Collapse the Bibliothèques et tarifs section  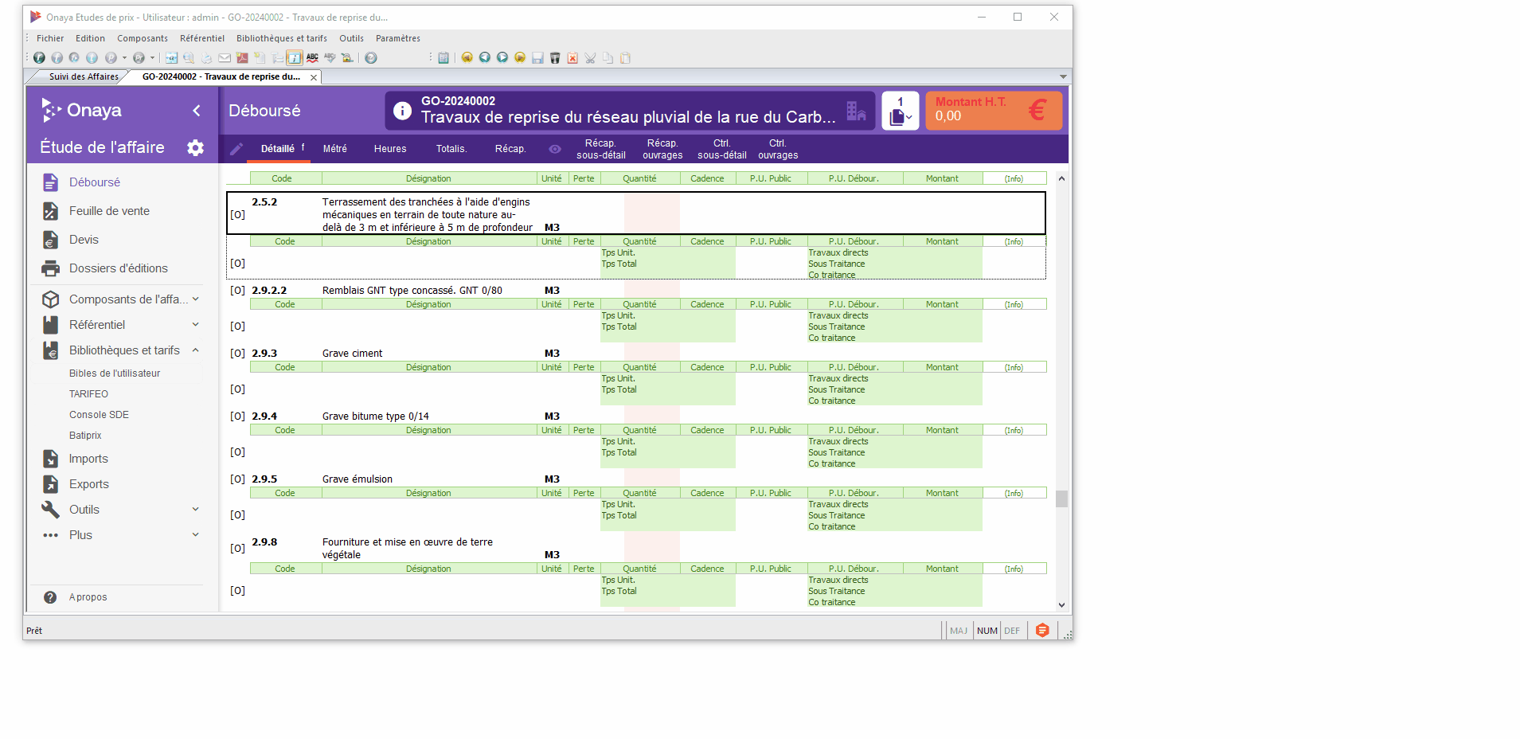pyautogui.click(x=195, y=350)
